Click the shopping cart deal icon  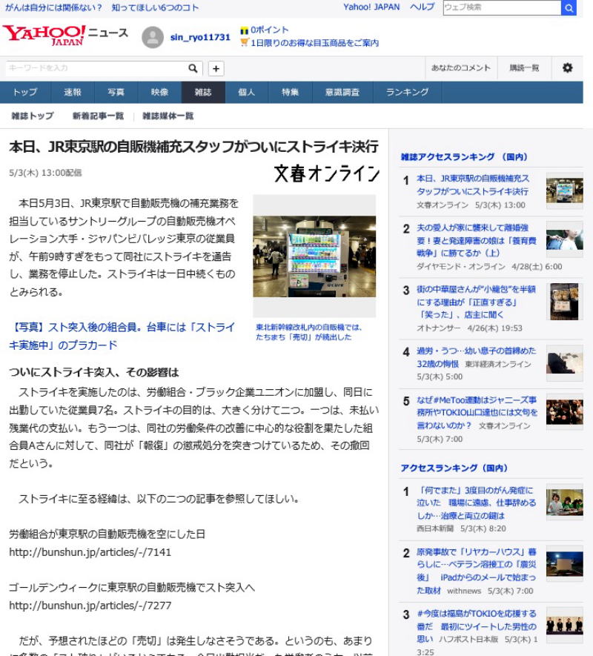click(x=245, y=42)
